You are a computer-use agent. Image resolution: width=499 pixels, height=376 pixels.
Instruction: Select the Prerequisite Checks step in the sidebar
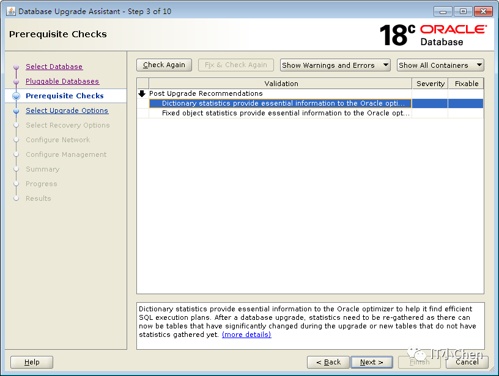(x=65, y=96)
